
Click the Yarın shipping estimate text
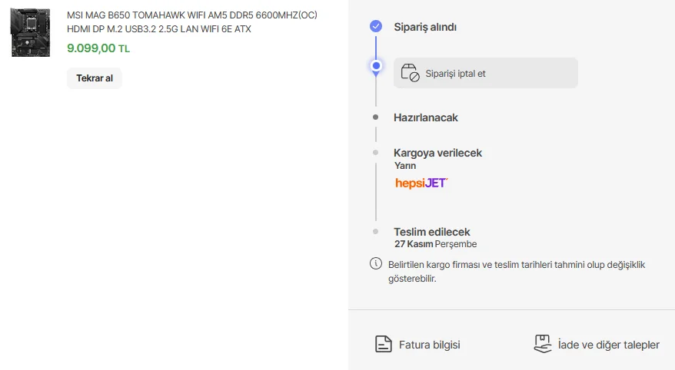pyautogui.click(x=405, y=166)
